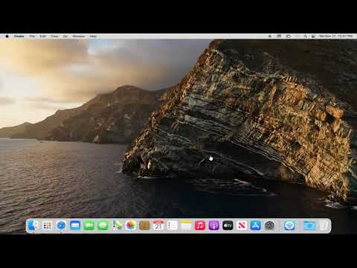Viewport: 357px width, 268px height.
Task: Click the date and time in menu bar
Action: pyautogui.click(x=336, y=36)
